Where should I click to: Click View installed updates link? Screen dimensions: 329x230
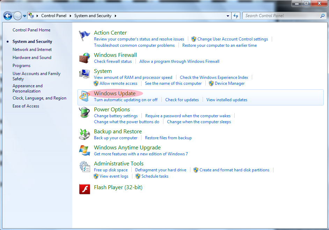tap(227, 100)
